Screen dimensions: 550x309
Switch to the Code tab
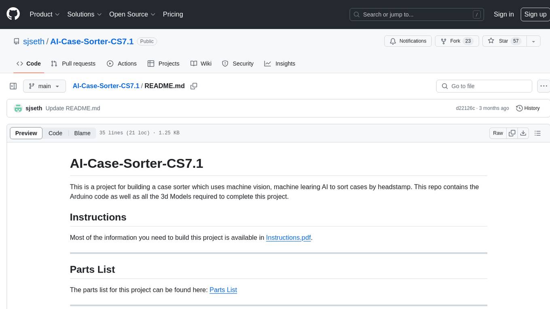(28, 63)
